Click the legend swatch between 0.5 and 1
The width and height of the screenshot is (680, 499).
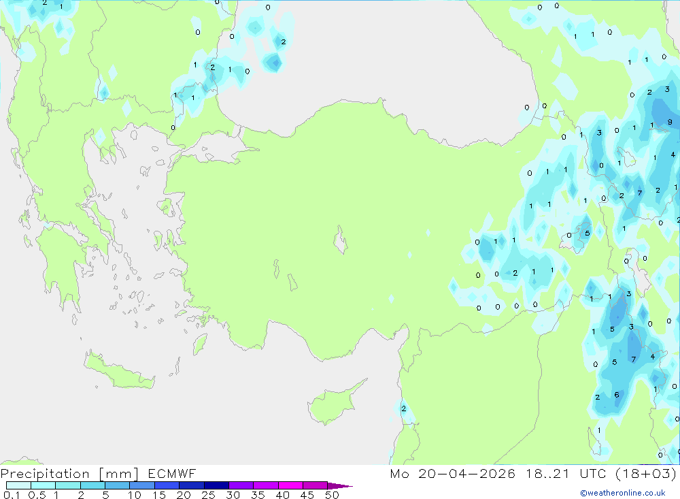tap(44, 485)
